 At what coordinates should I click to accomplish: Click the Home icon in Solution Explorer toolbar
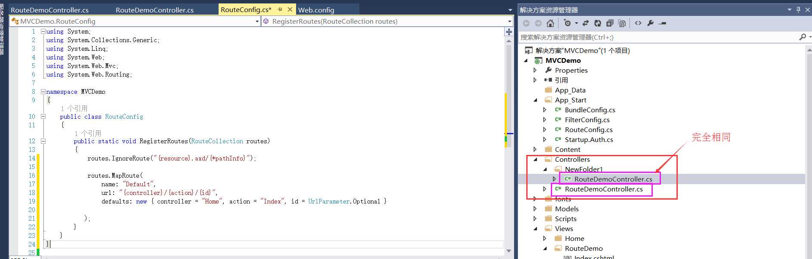click(x=550, y=23)
